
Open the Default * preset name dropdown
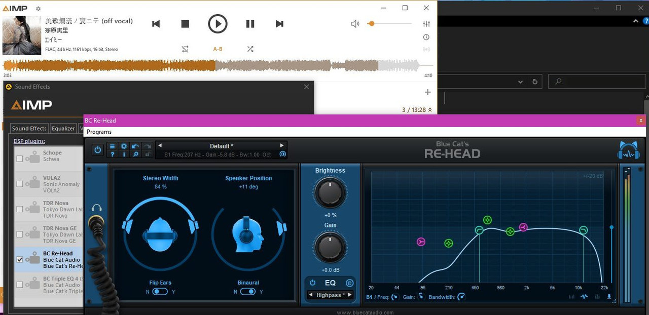coord(222,146)
